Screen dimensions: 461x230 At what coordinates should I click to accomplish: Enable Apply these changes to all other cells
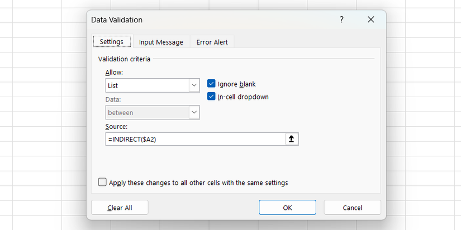[102, 182]
